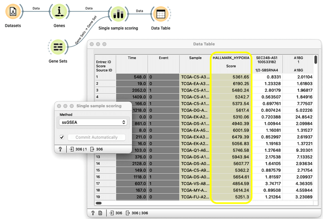Select the Time column header
The height and width of the screenshot is (219, 323).
(x=132, y=64)
